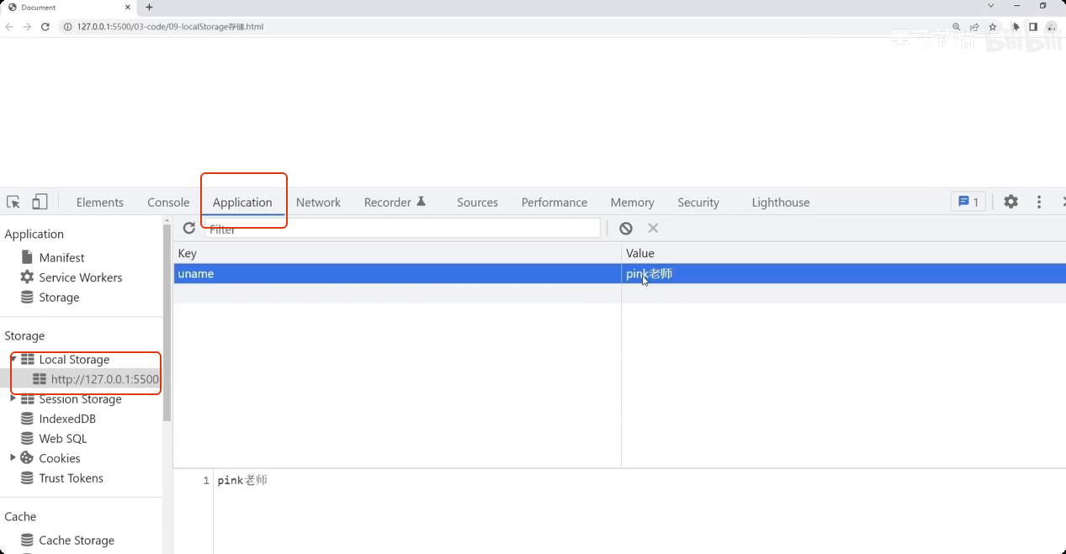This screenshot has height=554, width=1066.
Task: Open a new browser tab
Action: (149, 7)
